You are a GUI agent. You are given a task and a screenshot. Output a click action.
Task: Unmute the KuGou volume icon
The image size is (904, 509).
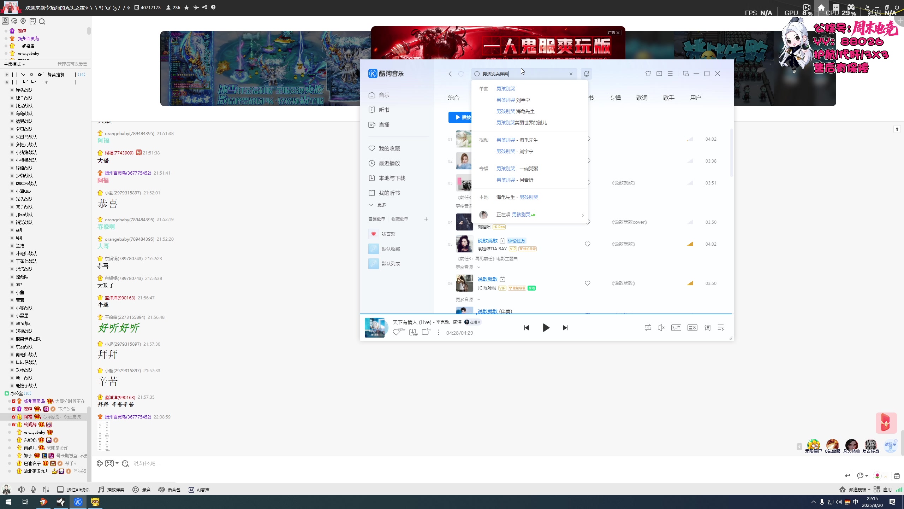pos(661,328)
